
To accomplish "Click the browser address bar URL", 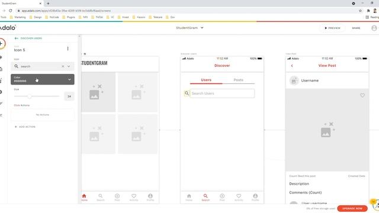I will click(66, 11).
